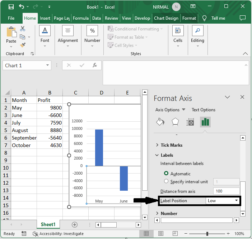Image resolution: width=252 pixels, height=239 pixels.
Task: Select the Automatic interval radio button
Action: [166, 174]
